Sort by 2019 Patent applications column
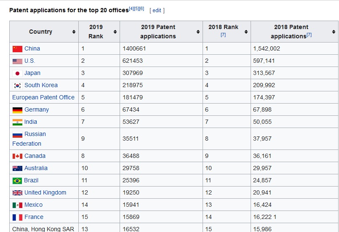The image size is (339, 232). [198, 32]
